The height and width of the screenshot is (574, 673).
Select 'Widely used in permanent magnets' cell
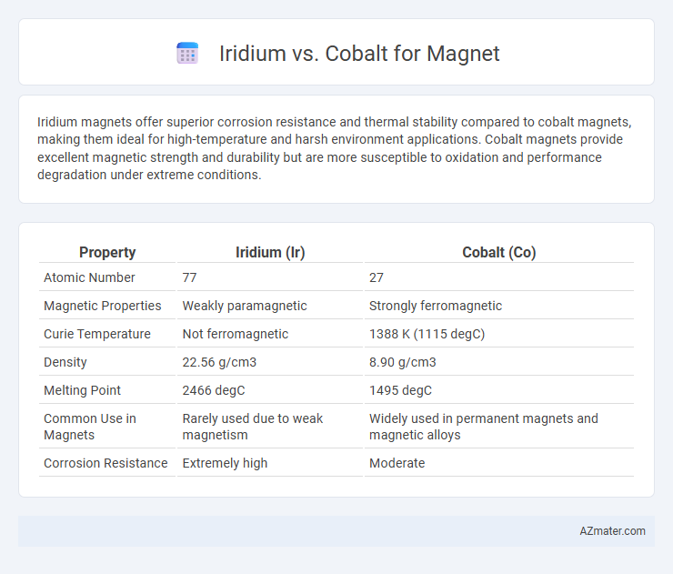[x=484, y=427]
